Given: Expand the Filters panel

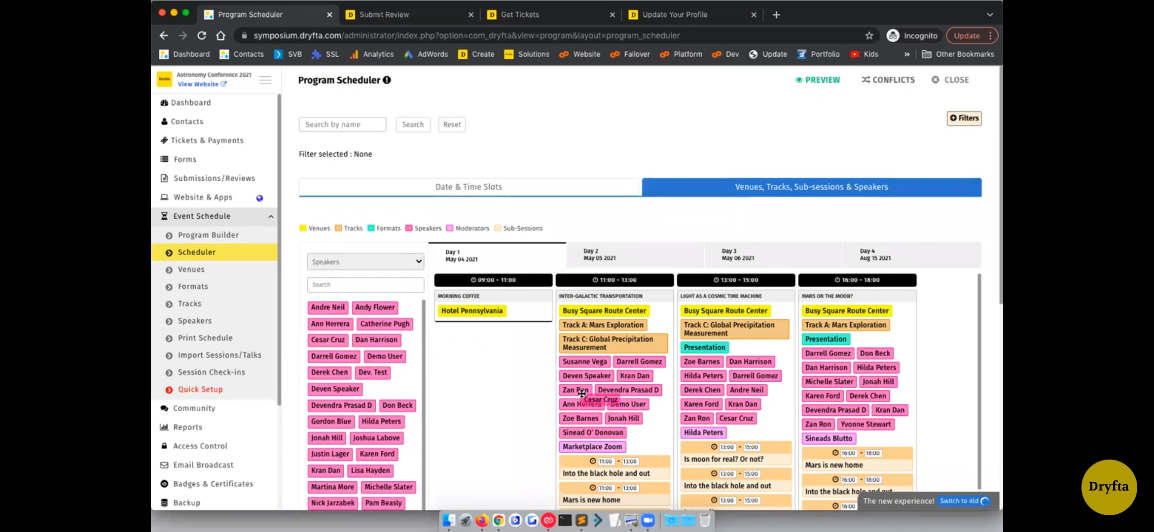Looking at the screenshot, I should click(964, 118).
